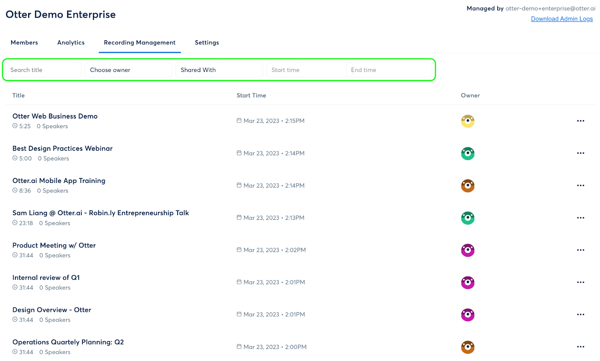
Task: Click owner avatar for Design Overview - Otter
Action: (468, 315)
